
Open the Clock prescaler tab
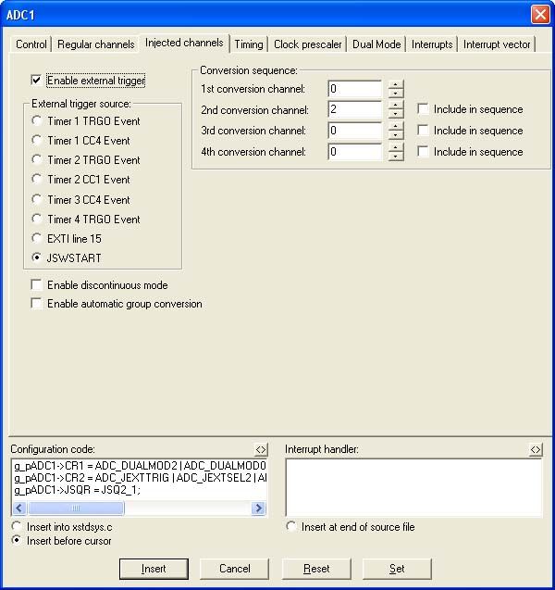(308, 44)
